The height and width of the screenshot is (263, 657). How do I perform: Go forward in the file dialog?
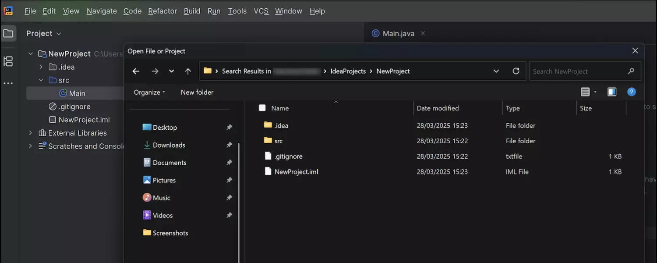(x=155, y=71)
